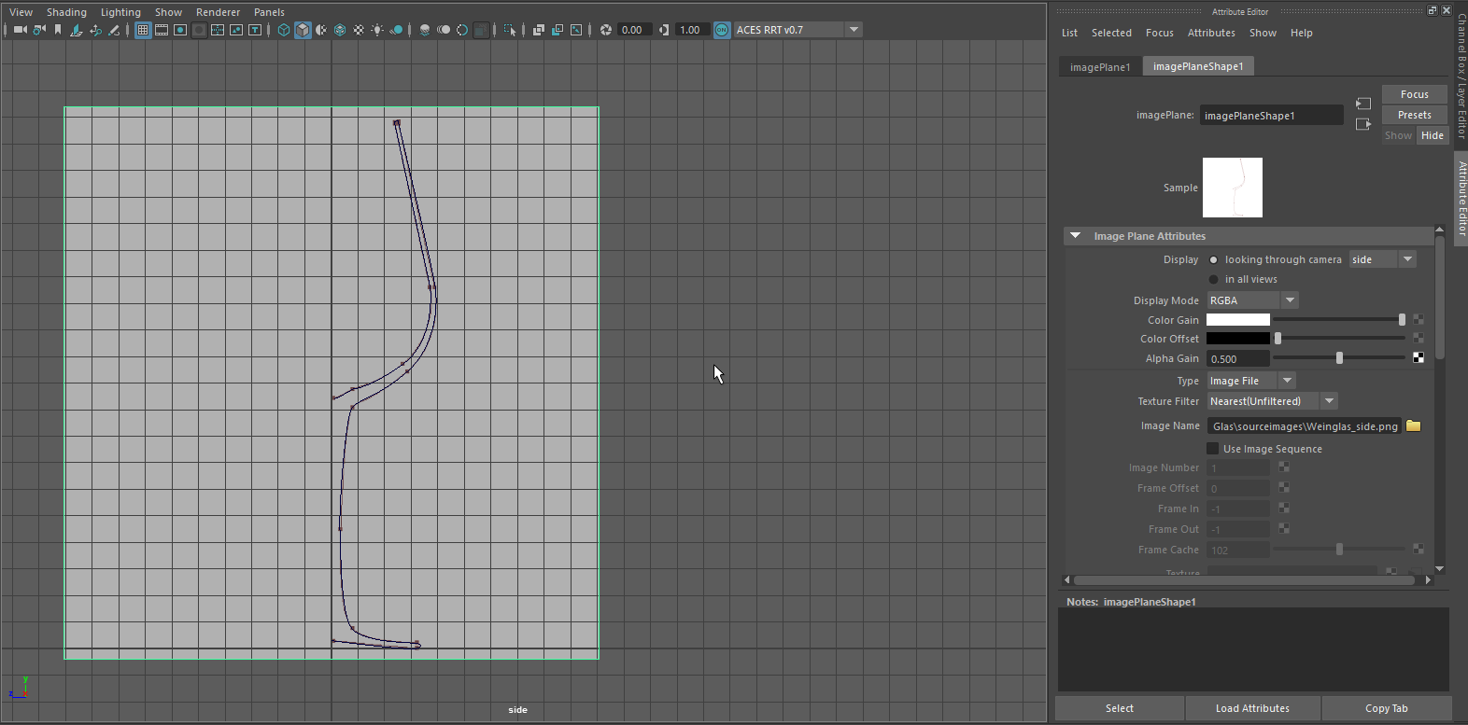This screenshot has width=1468, height=725.
Task: Switch to the imagePlane1 tab
Action: coord(1100,67)
